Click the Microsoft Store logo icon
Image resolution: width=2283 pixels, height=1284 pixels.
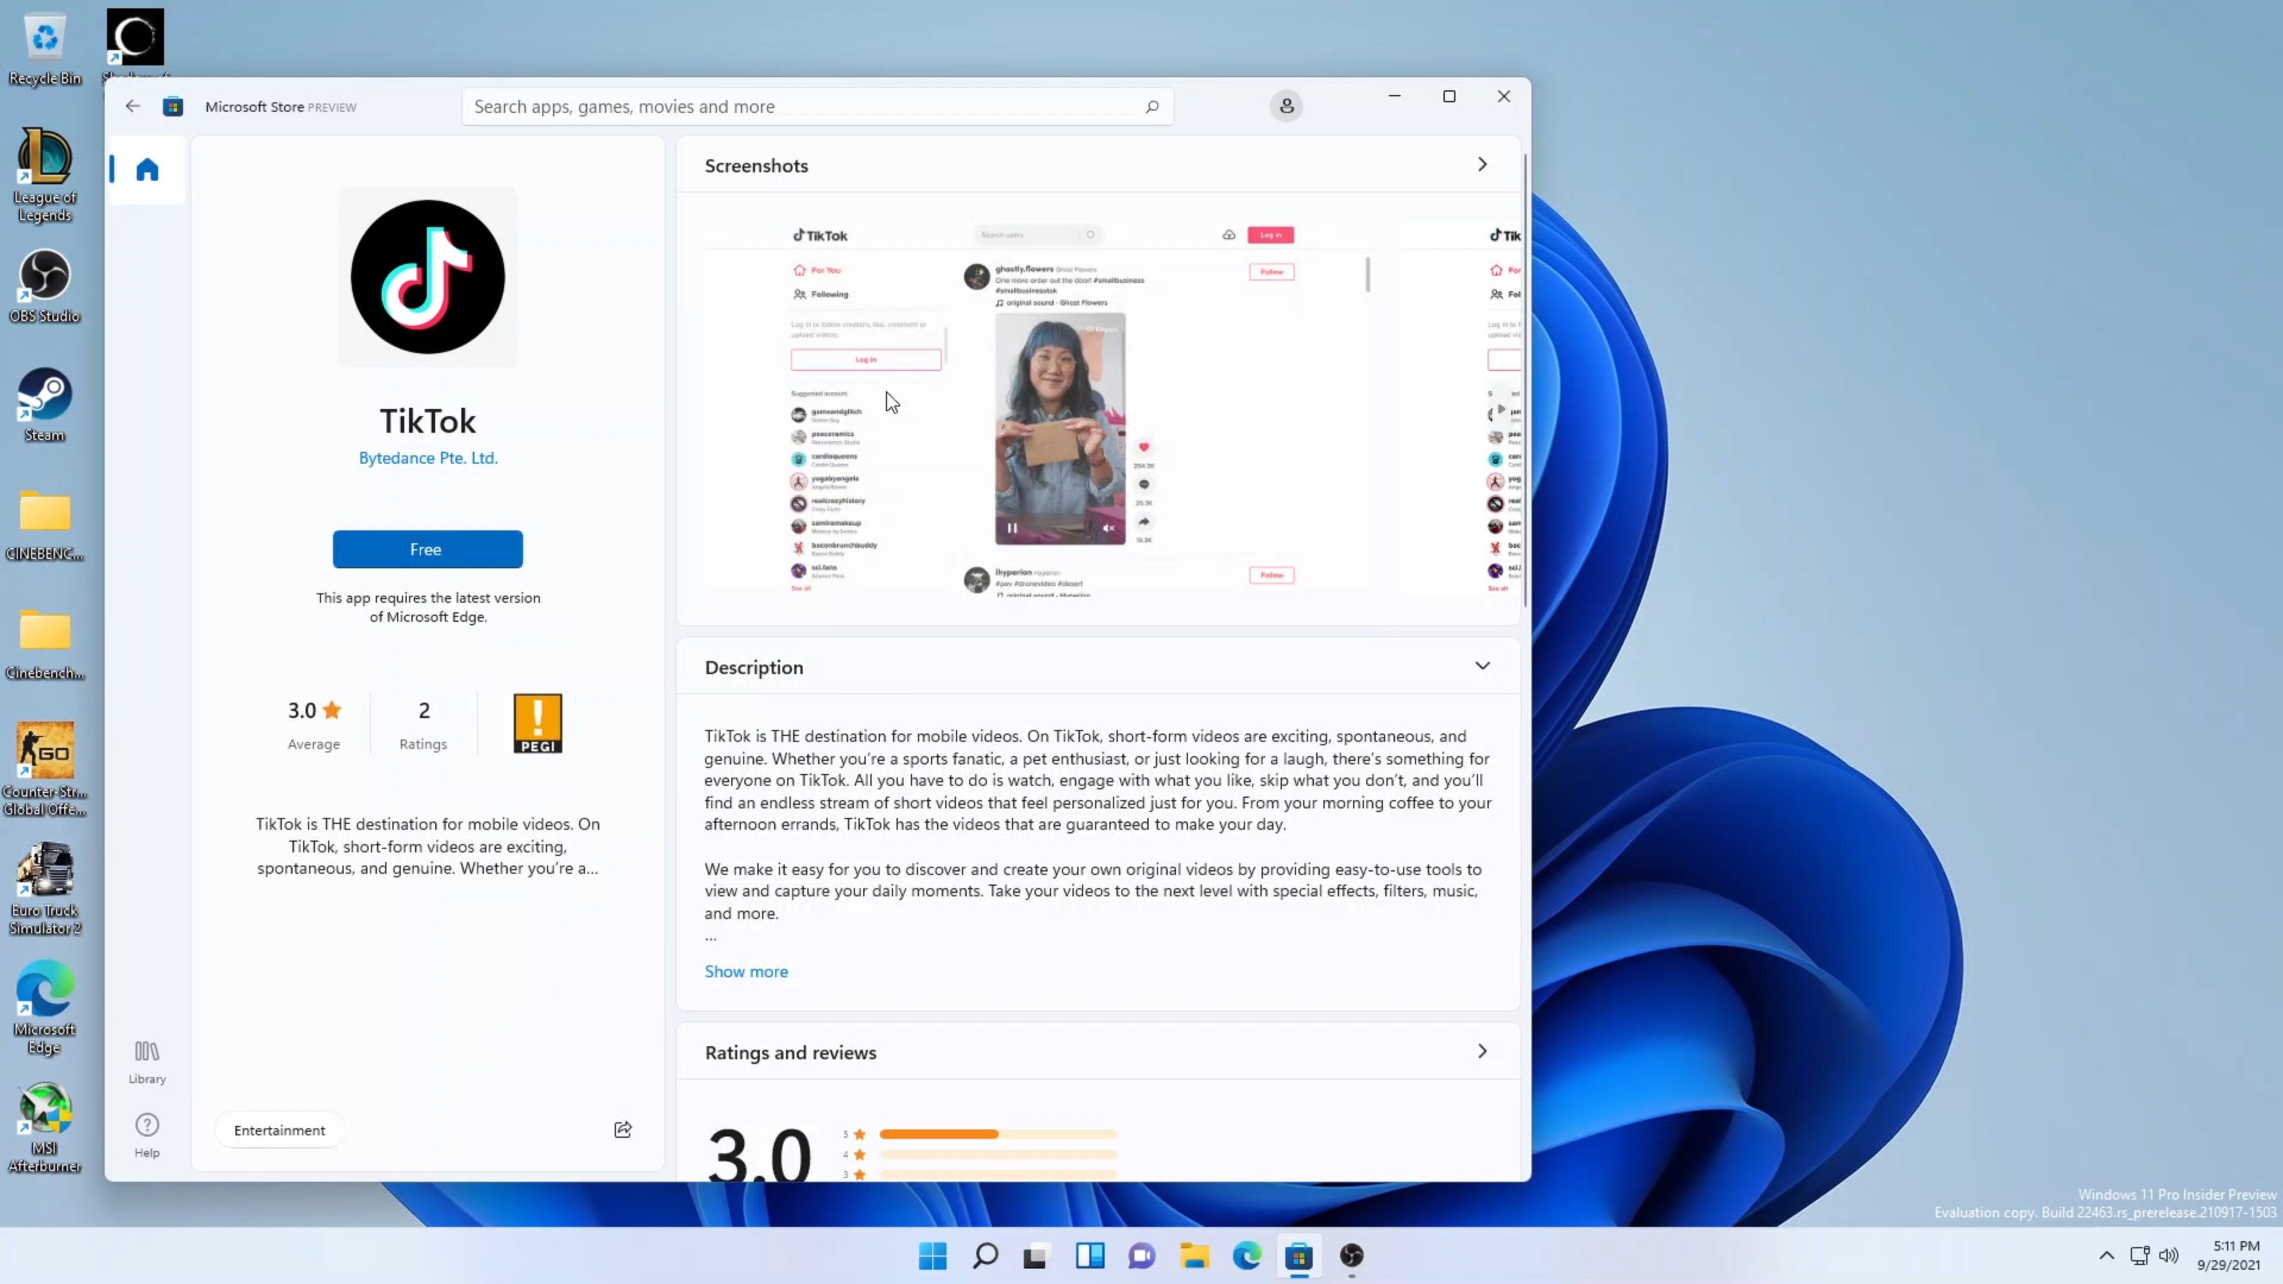click(x=173, y=106)
